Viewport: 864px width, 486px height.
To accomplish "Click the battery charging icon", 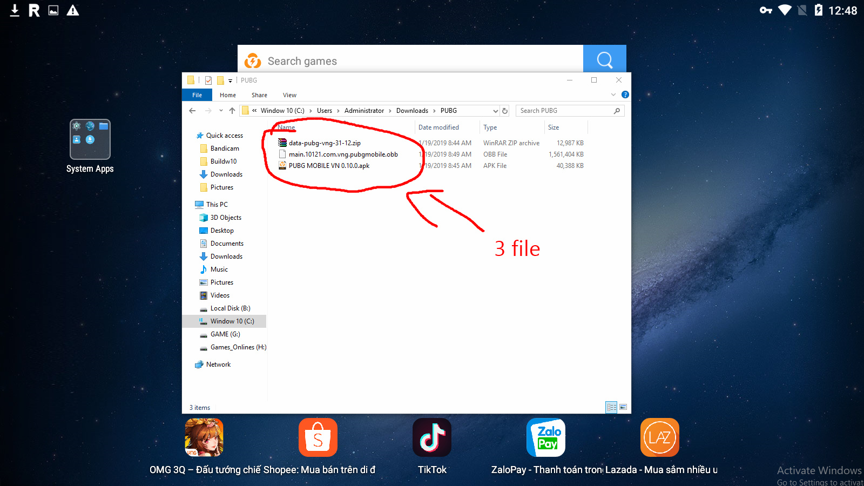I will pyautogui.click(x=819, y=10).
